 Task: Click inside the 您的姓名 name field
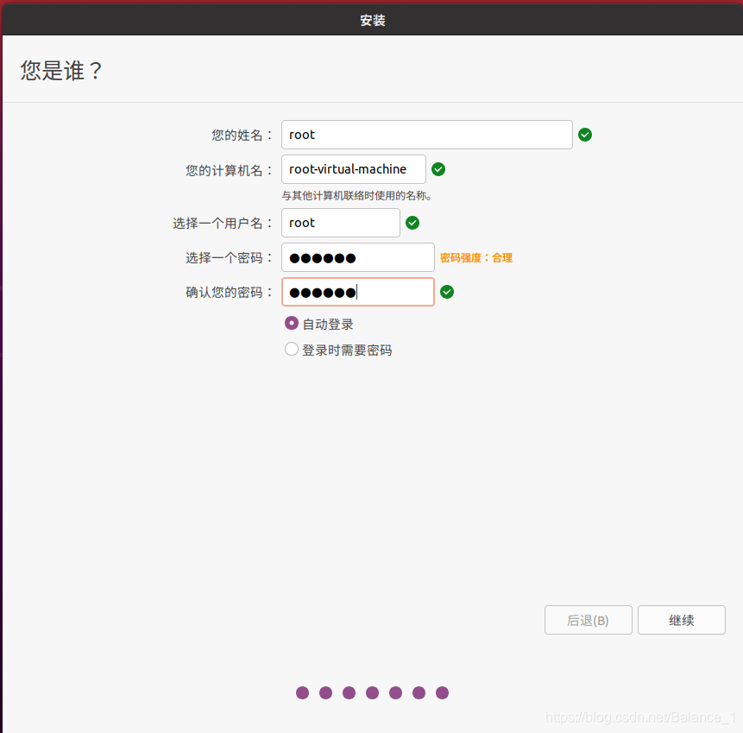pyautogui.click(x=426, y=135)
